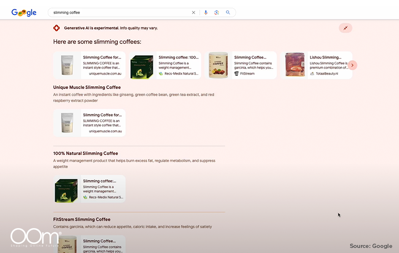
Task: Clear the slimming coffee query with the X
Action: (193, 12)
